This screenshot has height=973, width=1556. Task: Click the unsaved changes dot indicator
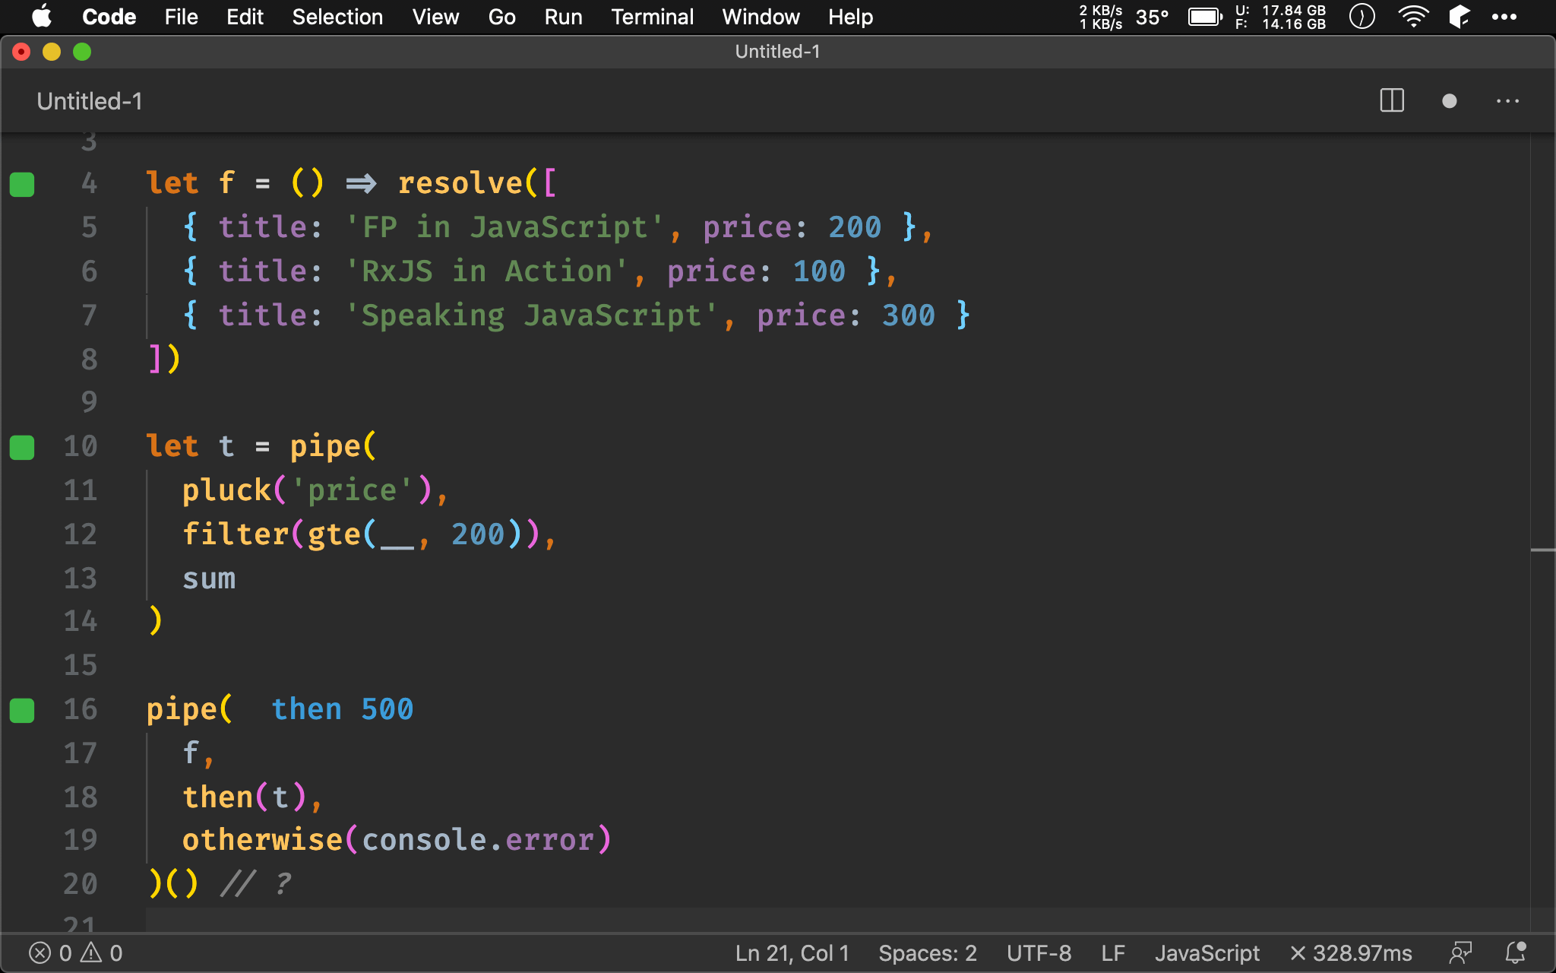tap(1450, 101)
